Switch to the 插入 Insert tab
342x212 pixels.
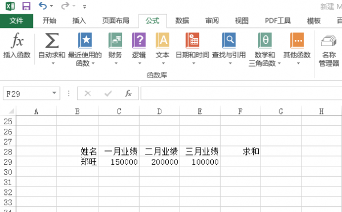pos(79,21)
